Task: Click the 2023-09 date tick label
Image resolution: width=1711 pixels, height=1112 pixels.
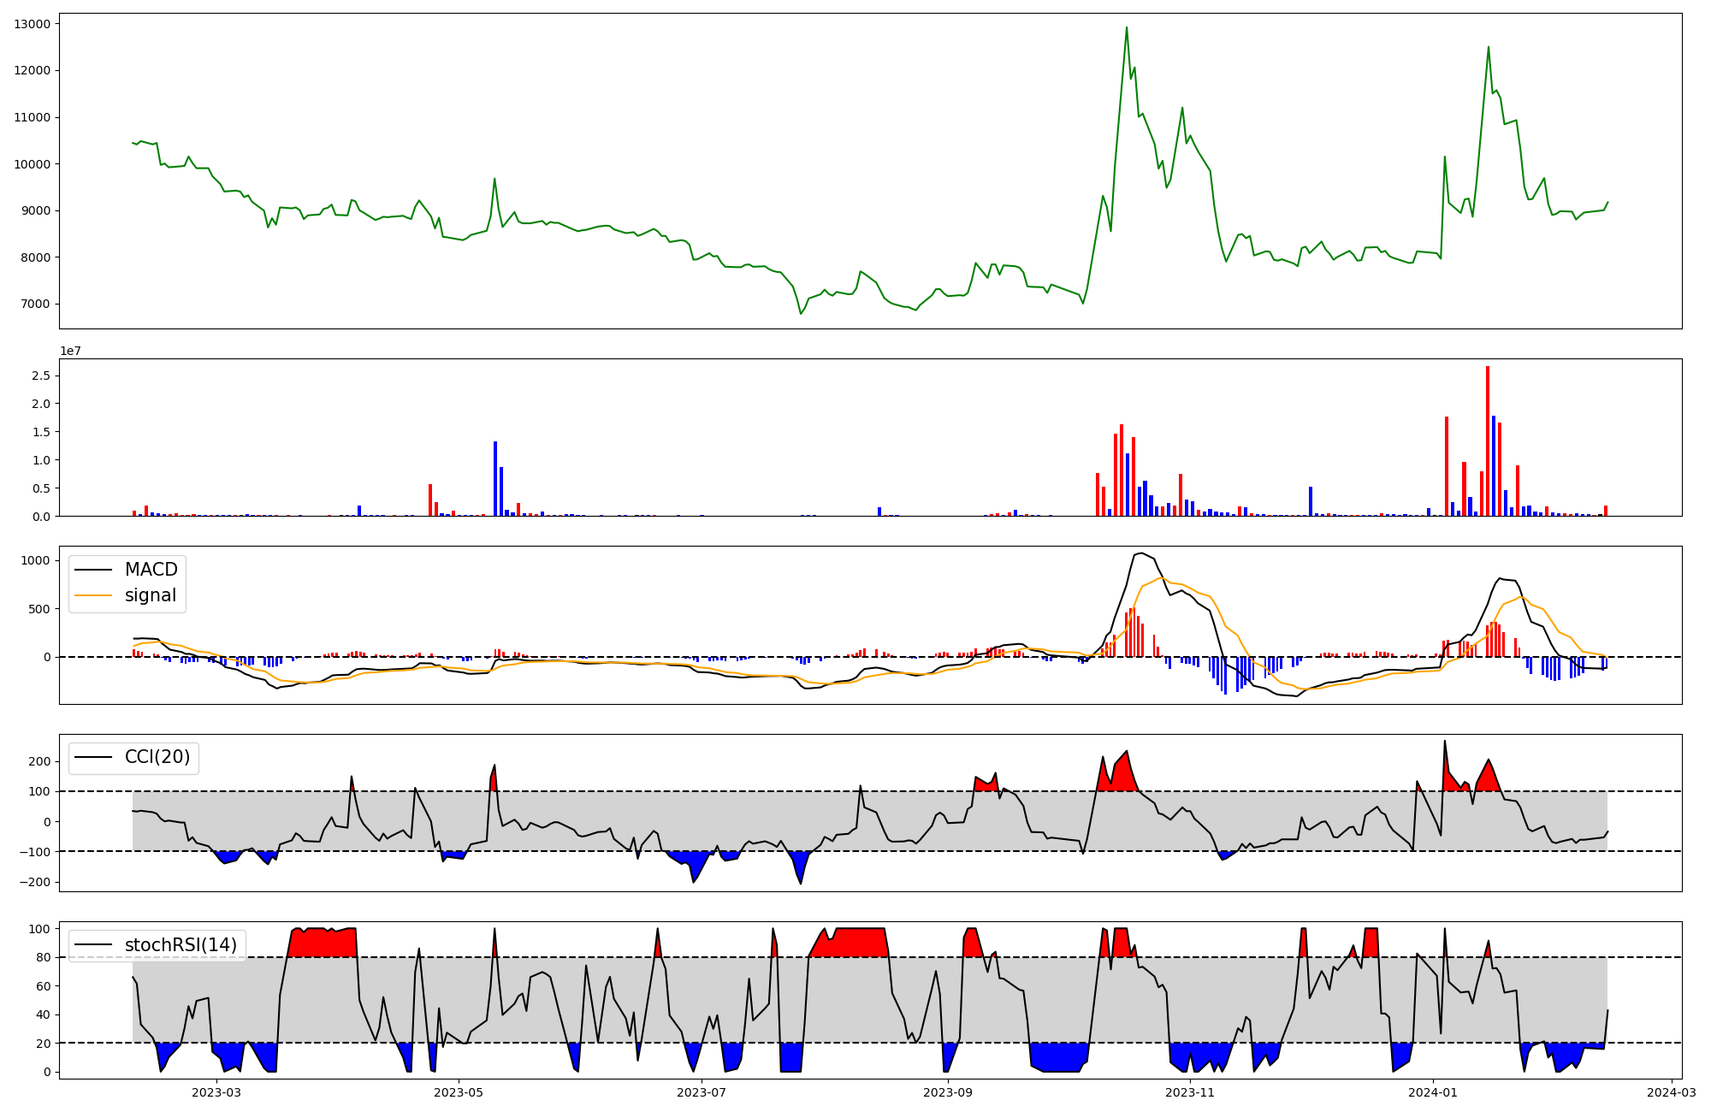Action: pyautogui.click(x=949, y=1092)
